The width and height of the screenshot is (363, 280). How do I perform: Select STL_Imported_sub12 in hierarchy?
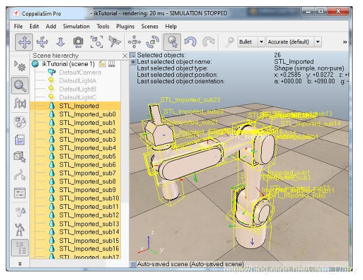pos(89,215)
